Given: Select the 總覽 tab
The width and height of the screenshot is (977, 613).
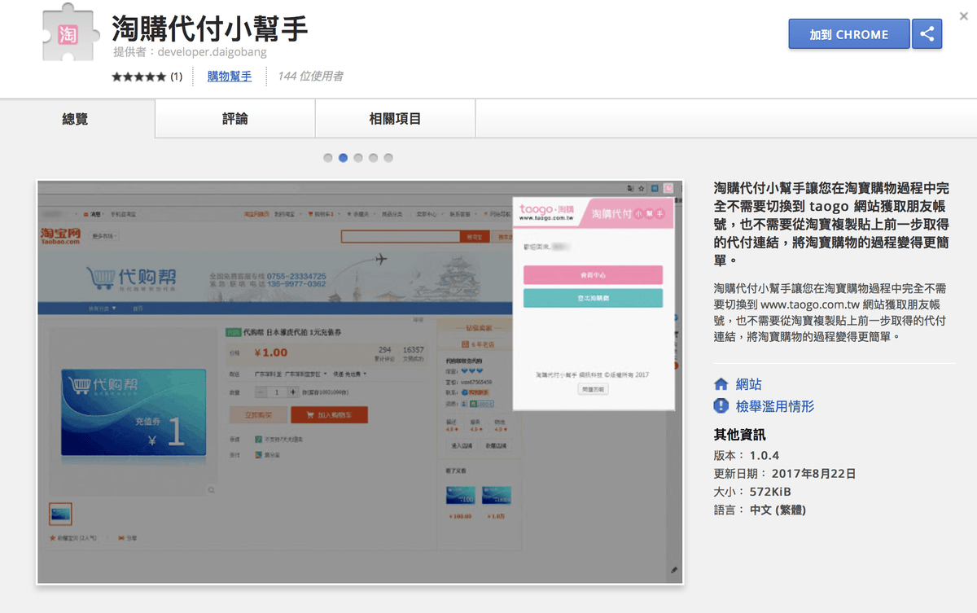Looking at the screenshot, I should point(75,119).
